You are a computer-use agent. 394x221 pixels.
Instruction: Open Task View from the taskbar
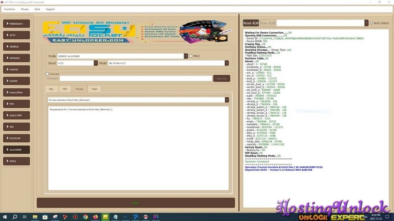click(25, 217)
